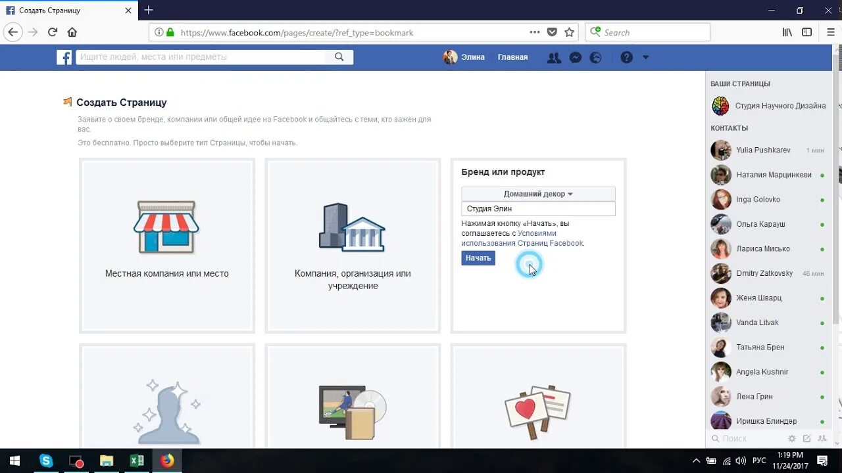This screenshot has height=473, width=842.
Task: Open chat with Наталия Марцинкеви
Action: [768, 175]
